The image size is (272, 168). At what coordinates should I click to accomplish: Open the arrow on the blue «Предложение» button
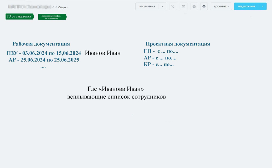pyautogui.click(x=263, y=6)
